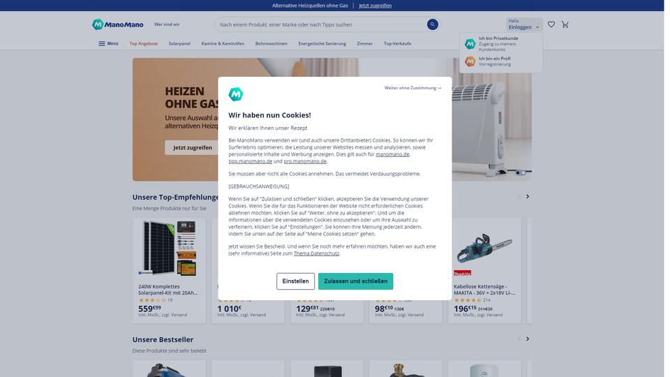Viewport: 670px width, 377px height.
Task: Collapse the Einloggen account dropdown
Action: click(524, 24)
